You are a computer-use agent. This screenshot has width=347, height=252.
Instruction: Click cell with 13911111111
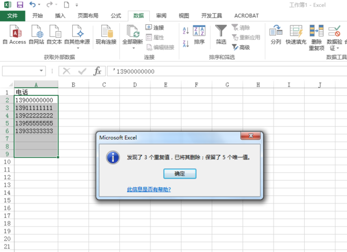pos(36,108)
